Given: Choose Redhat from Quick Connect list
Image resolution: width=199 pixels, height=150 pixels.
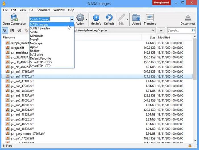Looking at the screenshot, I should coord(52,51).
